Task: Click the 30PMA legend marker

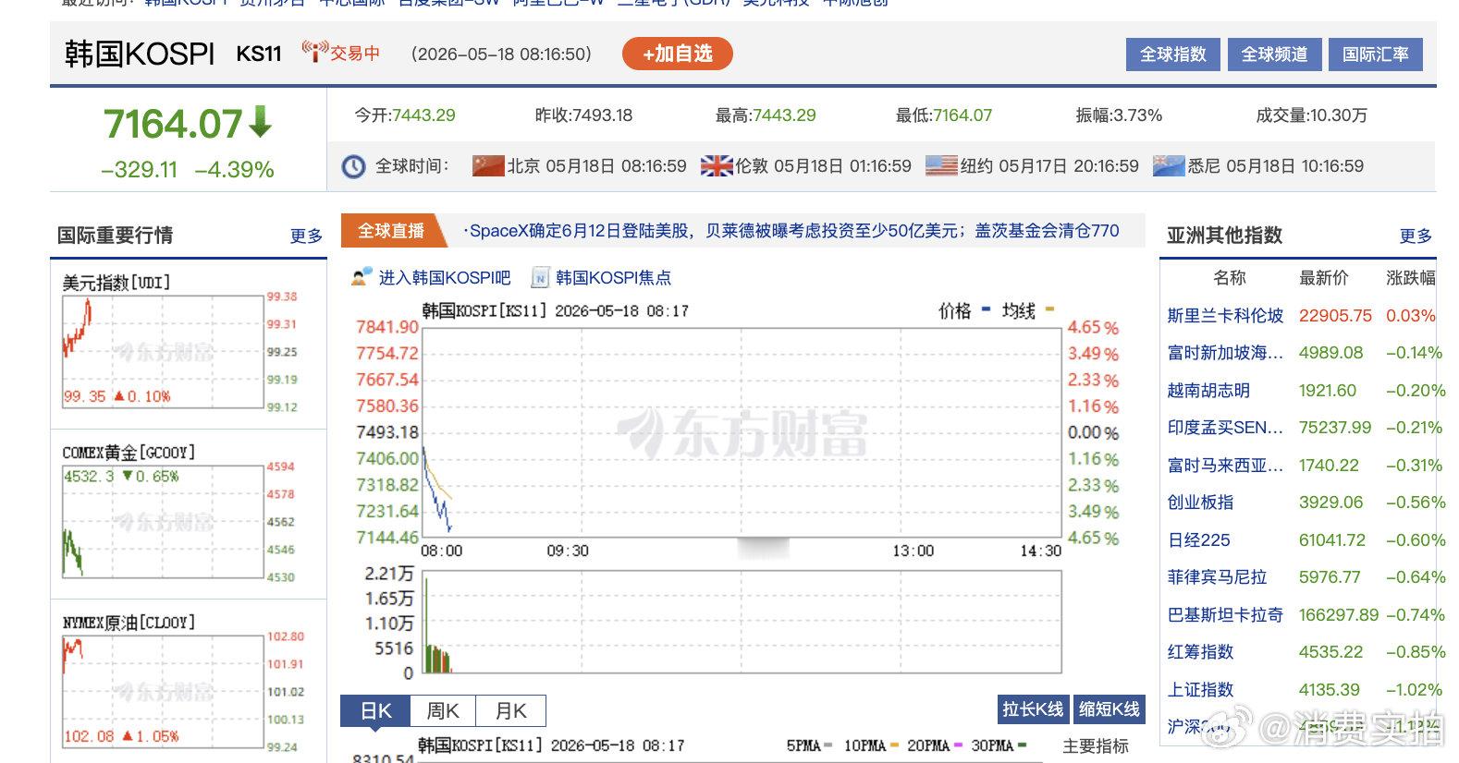Action: [x=1023, y=745]
